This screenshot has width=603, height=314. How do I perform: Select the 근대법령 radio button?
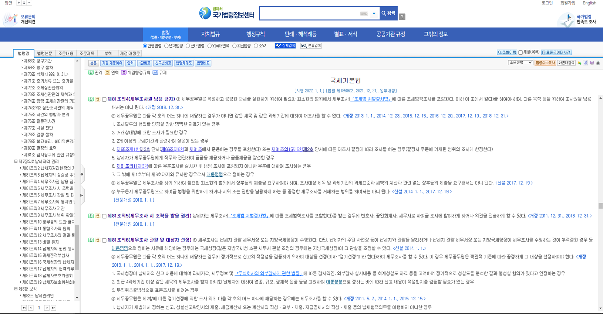188,46
